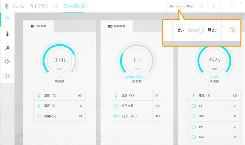Click the graphics card icon beside GPU 概要
Screen dimensions: 245x145
[110, 26]
